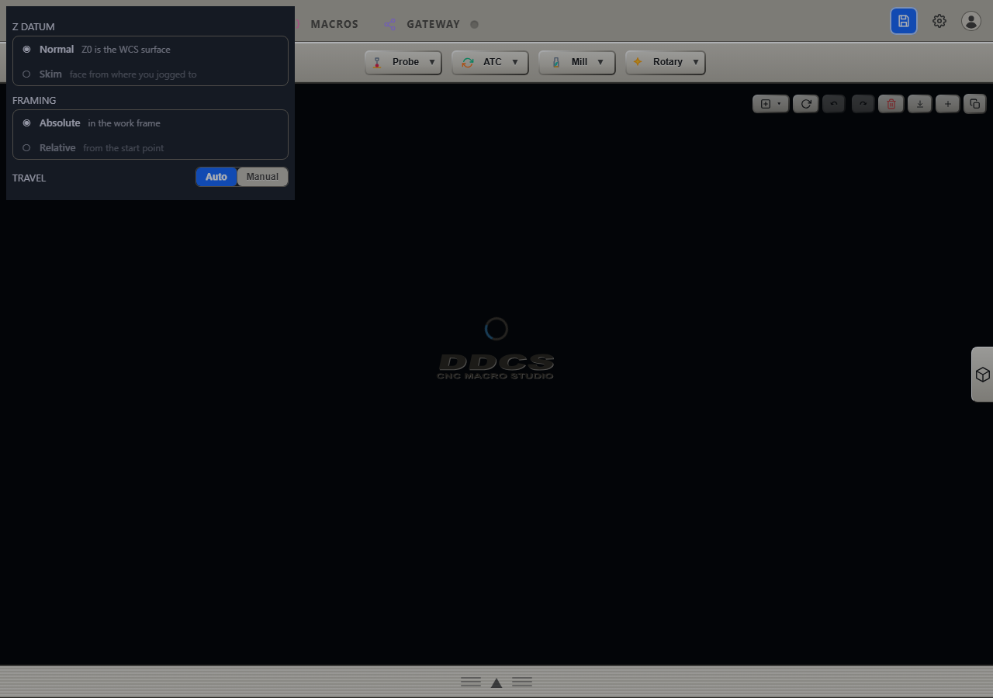
Task: Click the undo arrow icon
Action: 834,103
